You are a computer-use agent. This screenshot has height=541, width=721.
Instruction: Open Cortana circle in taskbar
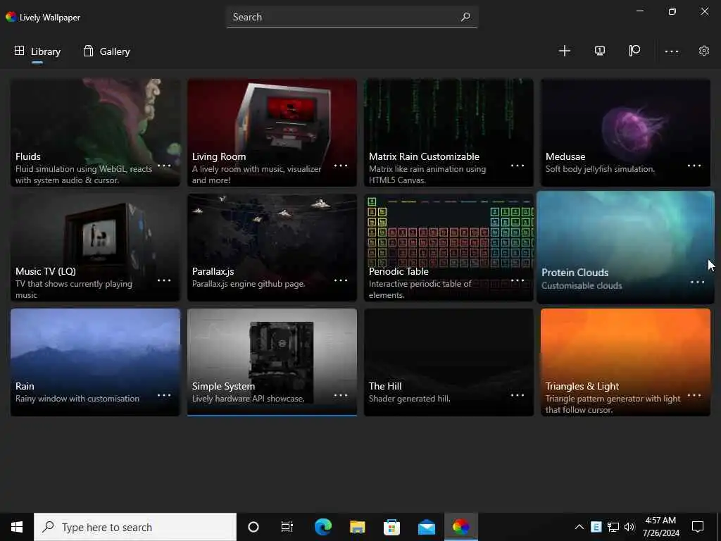click(253, 527)
